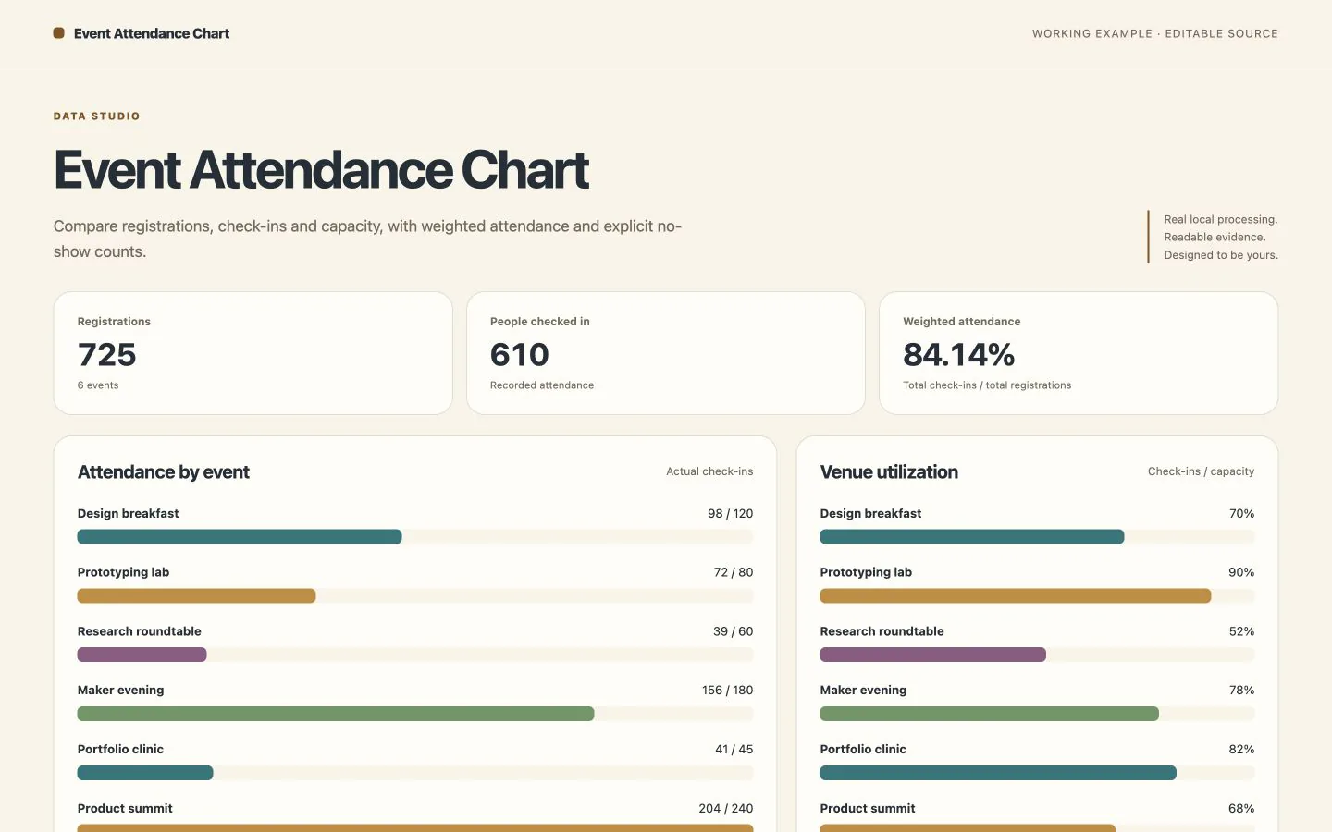Click the Check-ins / capacity legend label

(1201, 471)
